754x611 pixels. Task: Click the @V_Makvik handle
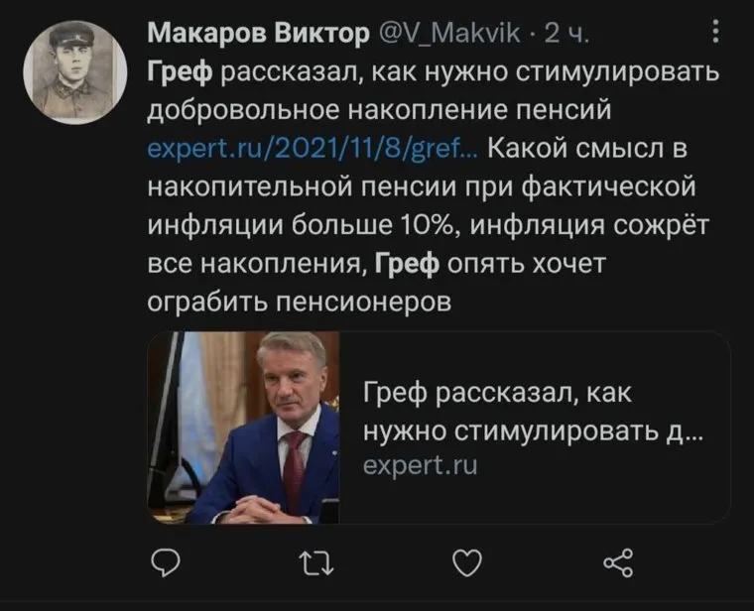[x=447, y=36]
